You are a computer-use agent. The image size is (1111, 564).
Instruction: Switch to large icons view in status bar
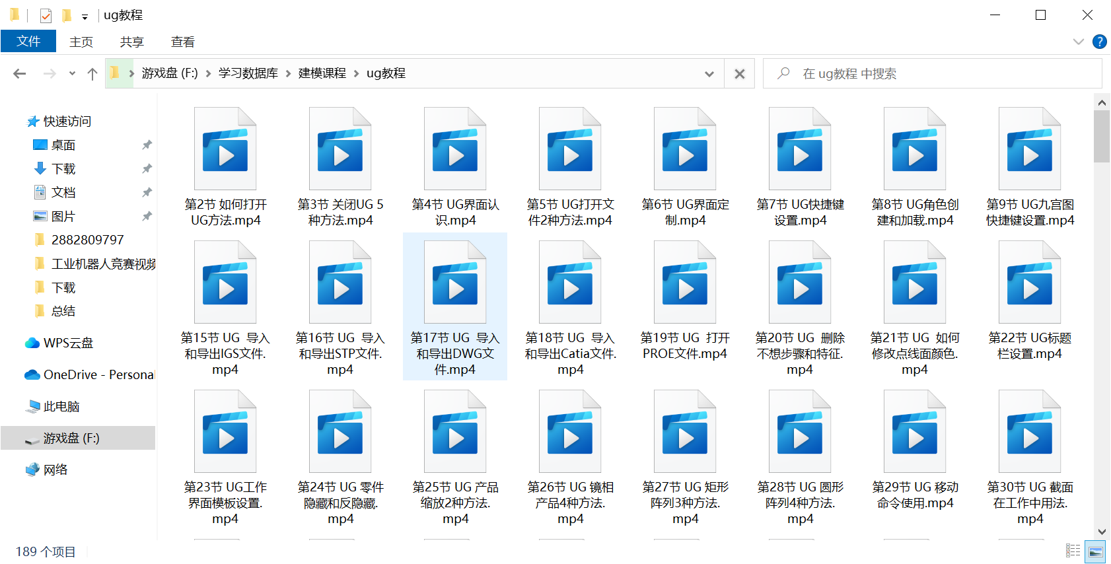coord(1096,551)
